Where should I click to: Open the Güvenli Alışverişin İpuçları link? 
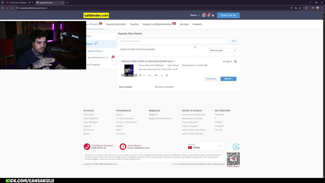click(x=194, y=115)
